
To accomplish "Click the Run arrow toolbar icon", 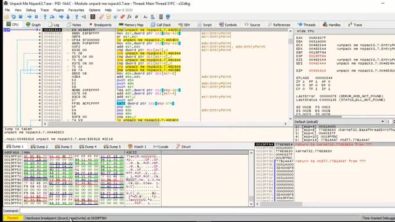I will coord(30,17).
